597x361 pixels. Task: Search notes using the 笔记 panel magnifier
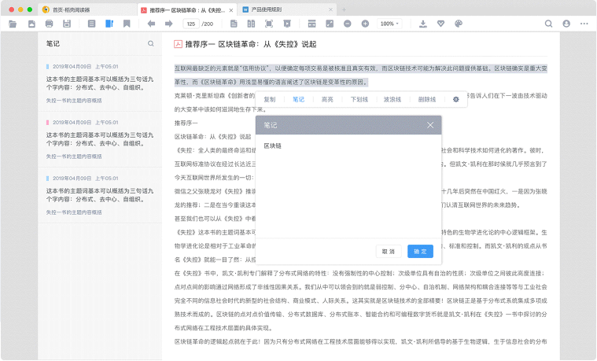click(151, 44)
